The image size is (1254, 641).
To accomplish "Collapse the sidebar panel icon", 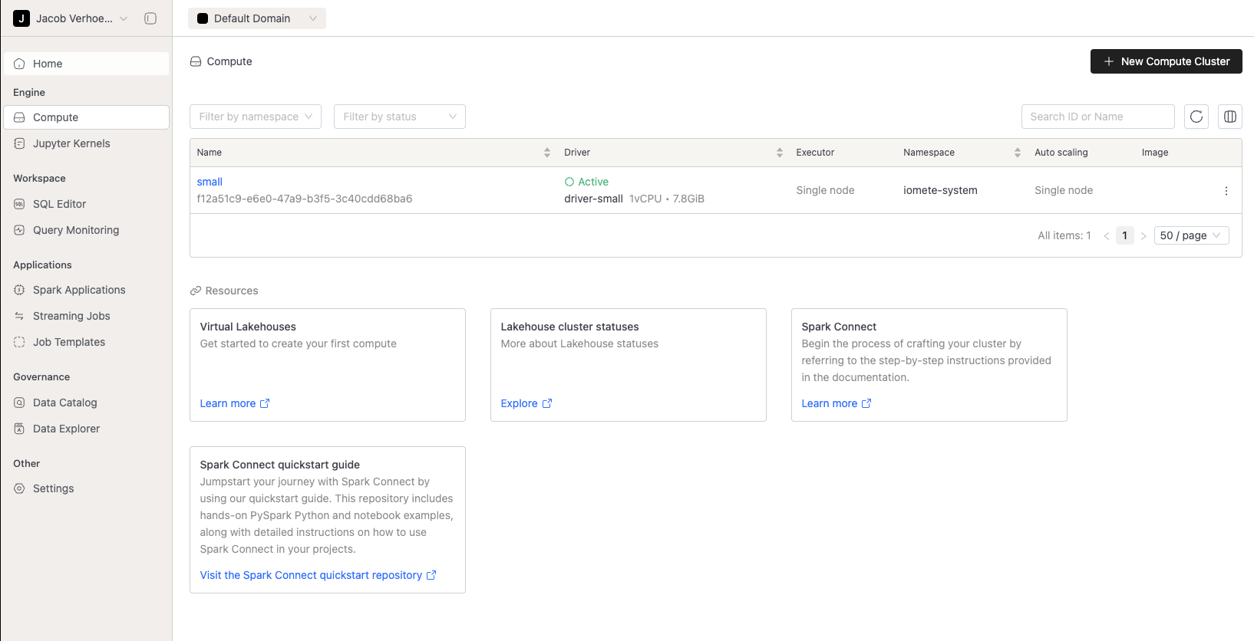I will (150, 18).
